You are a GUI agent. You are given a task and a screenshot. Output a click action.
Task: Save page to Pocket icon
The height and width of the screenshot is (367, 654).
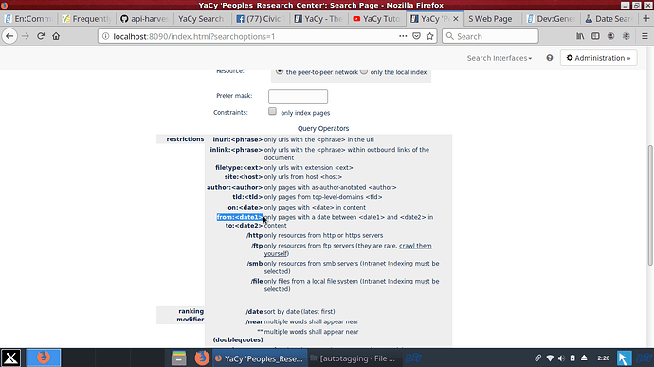[416, 36]
